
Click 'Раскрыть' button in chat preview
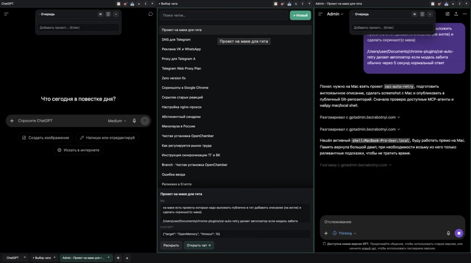(x=171, y=245)
